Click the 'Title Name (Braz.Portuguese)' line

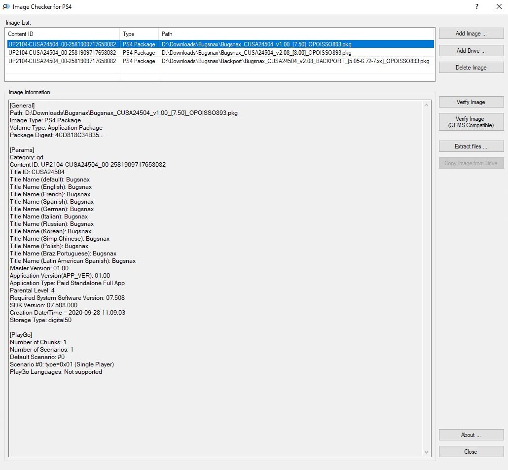[63, 253]
